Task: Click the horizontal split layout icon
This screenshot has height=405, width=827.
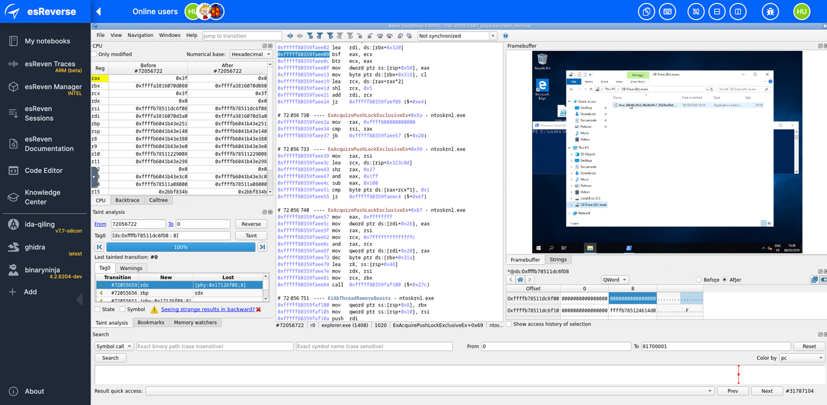Action: 716,11
